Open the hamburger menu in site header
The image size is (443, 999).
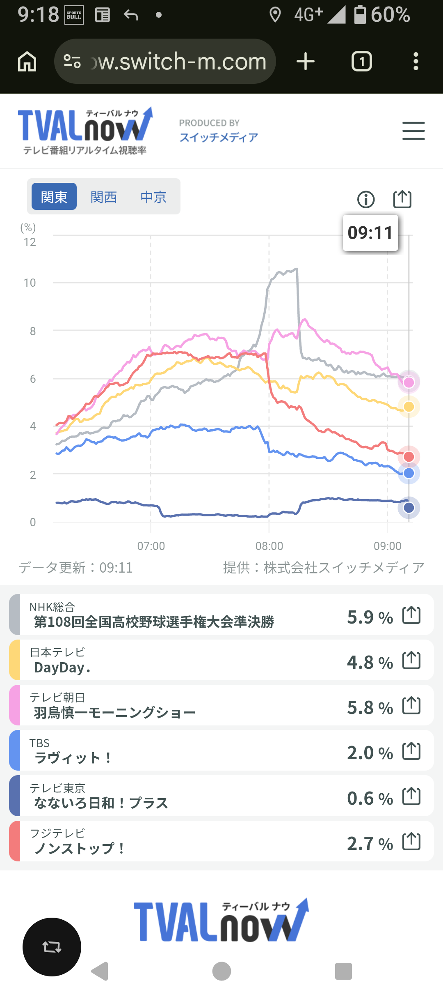tap(413, 131)
